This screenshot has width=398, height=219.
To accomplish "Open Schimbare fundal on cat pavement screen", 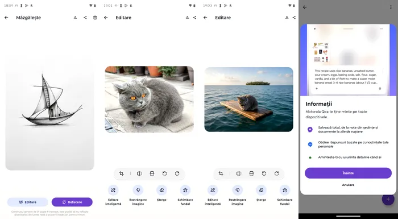I will [185, 195].
